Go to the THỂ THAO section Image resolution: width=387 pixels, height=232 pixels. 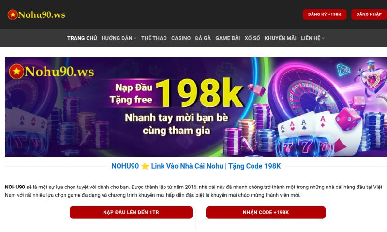click(154, 38)
